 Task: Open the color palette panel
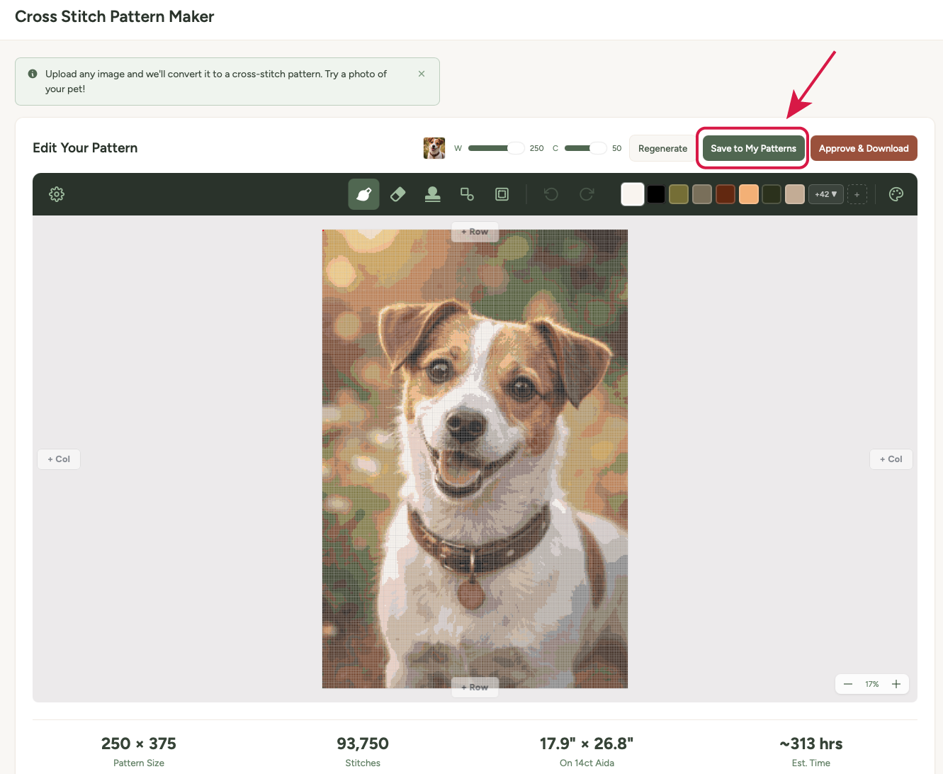(896, 193)
